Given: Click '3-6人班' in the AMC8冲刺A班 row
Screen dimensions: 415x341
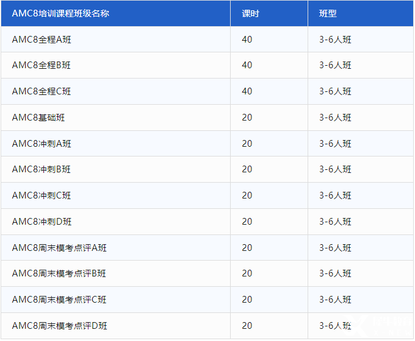Looking at the screenshot, I should [x=335, y=144].
